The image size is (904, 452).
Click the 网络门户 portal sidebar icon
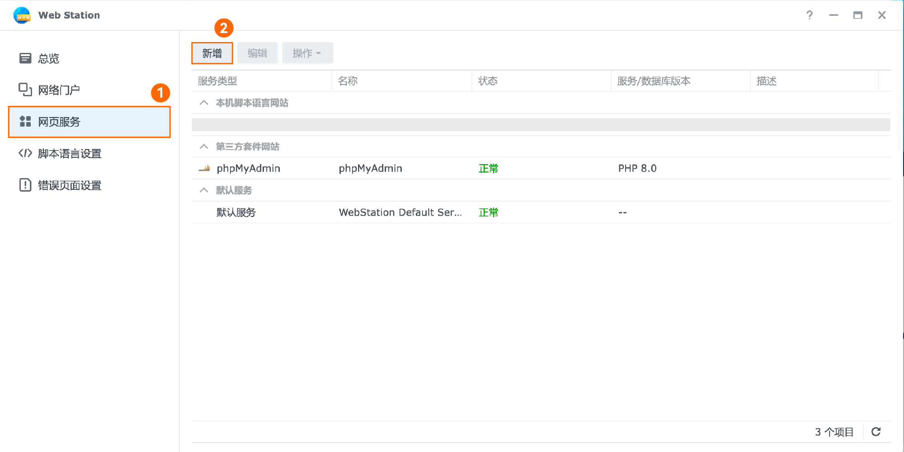[25, 90]
